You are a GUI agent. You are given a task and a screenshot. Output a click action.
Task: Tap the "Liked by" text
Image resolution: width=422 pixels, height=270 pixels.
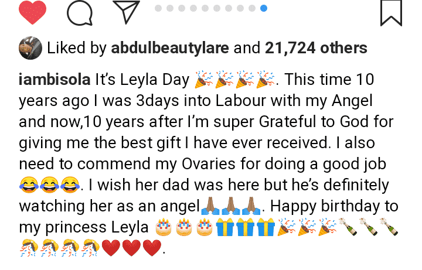click(74, 48)
